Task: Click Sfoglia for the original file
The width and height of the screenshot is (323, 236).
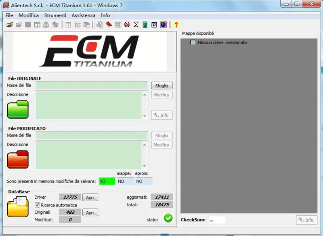Action: 162,85
